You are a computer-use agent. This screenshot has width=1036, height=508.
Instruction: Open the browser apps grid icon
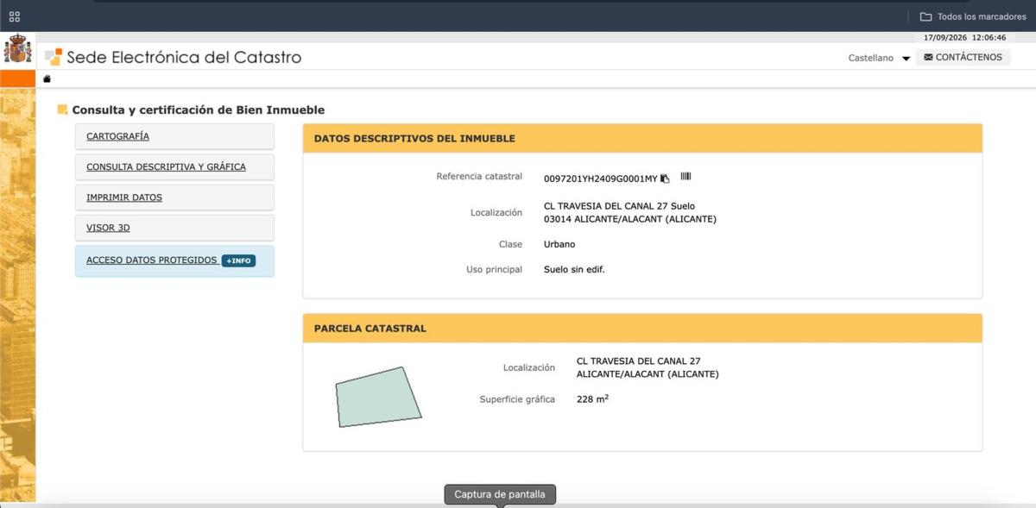coord(15,16)
